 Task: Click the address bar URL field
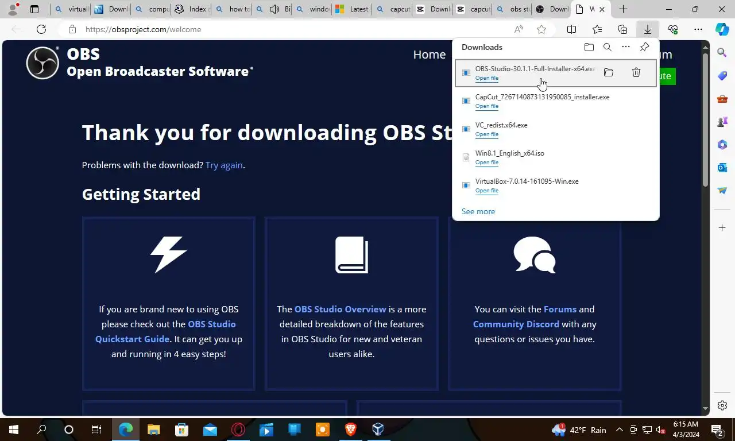pos(294,29)
